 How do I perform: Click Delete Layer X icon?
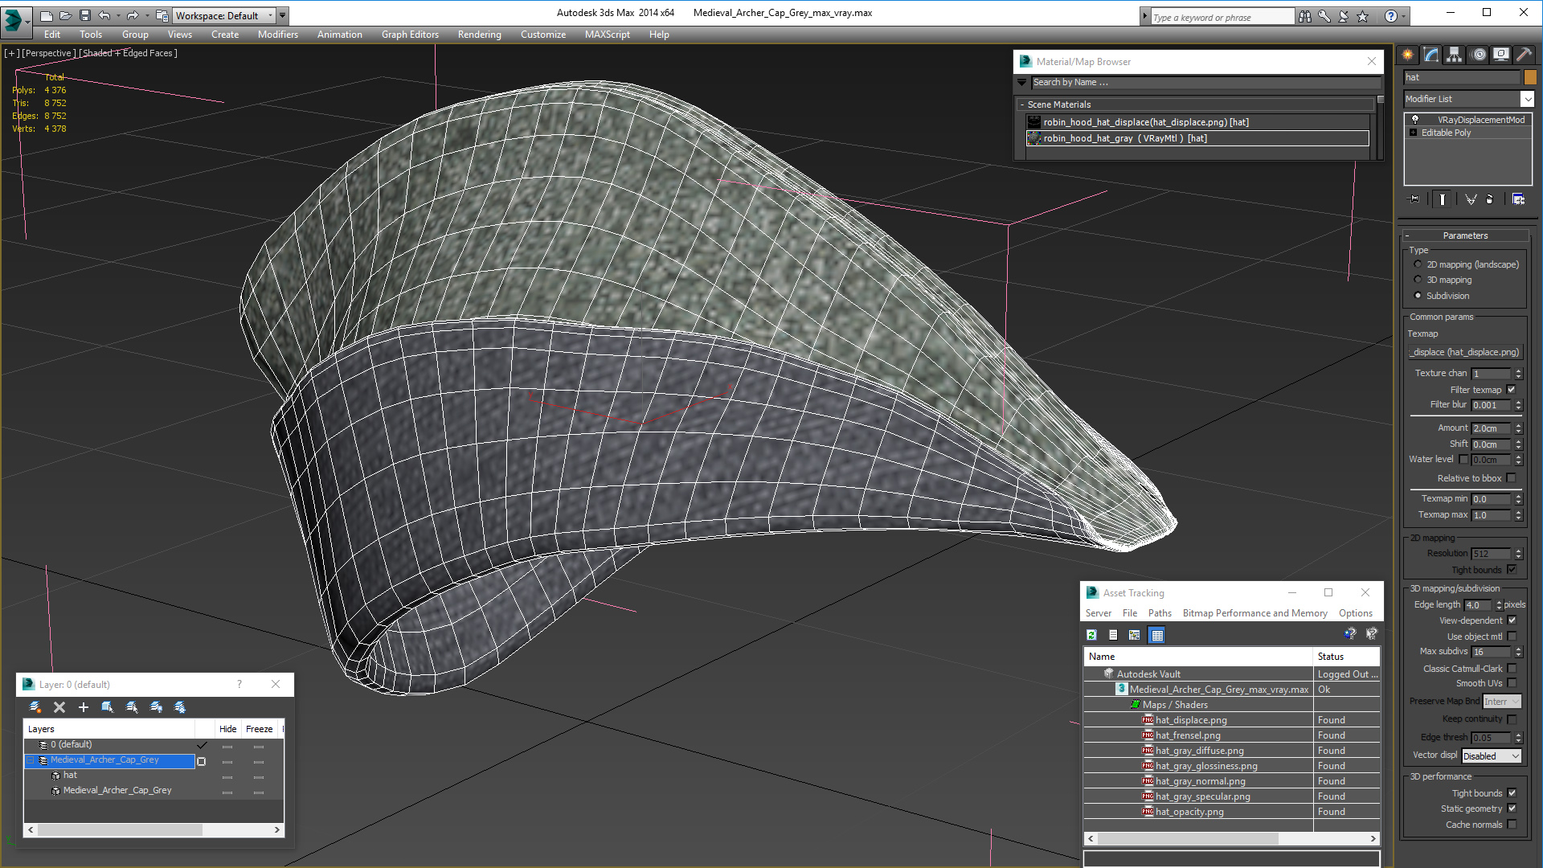pos(59,707)
